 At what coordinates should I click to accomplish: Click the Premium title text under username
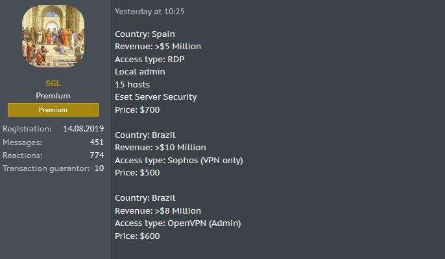tap(53, 96)
